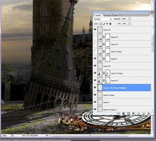Click the mask link chain on Layer 5 copy
The width and height of the screenshot is (156, 141).
pyautogui.click(x=104, y=52)
